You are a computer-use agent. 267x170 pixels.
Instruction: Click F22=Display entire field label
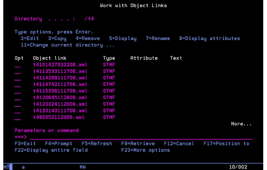coord(51,150)
